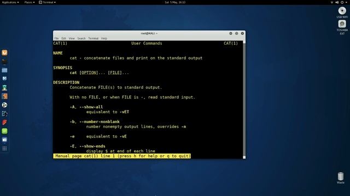Open the round white Maltego dock icon
The width and height of the screenshot is (350, 196).
(x=4, y=105)
